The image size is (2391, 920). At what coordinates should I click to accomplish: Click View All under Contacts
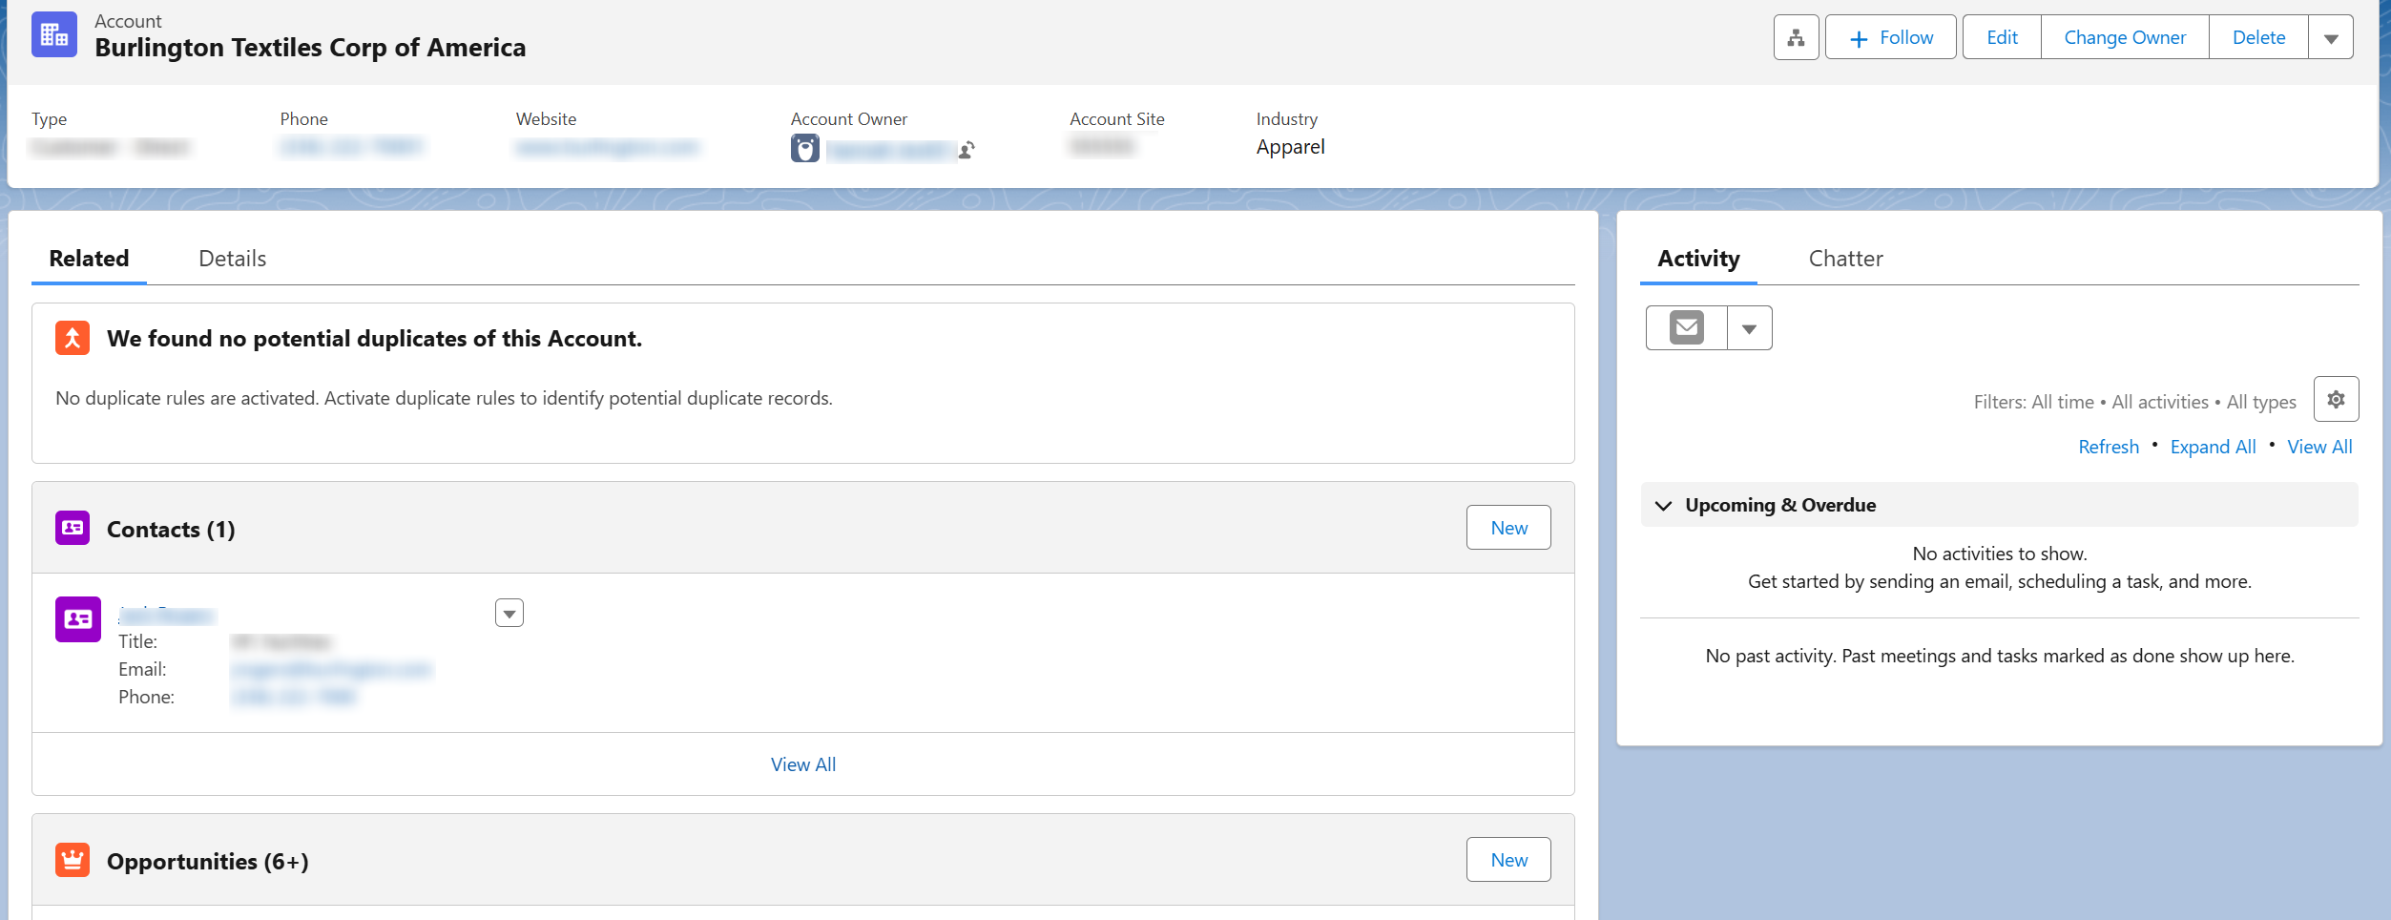[x=802, y=763]
